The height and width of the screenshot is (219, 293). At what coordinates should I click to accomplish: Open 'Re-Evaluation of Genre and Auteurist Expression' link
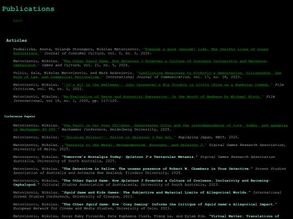point(163,97)
